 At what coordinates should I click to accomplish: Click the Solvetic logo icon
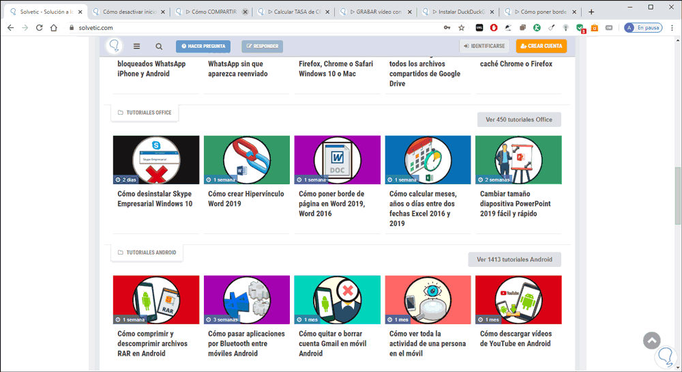point(115,46)
